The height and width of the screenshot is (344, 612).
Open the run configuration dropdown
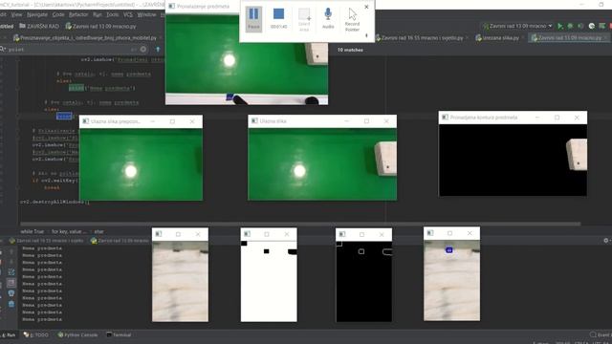[518, 26]
